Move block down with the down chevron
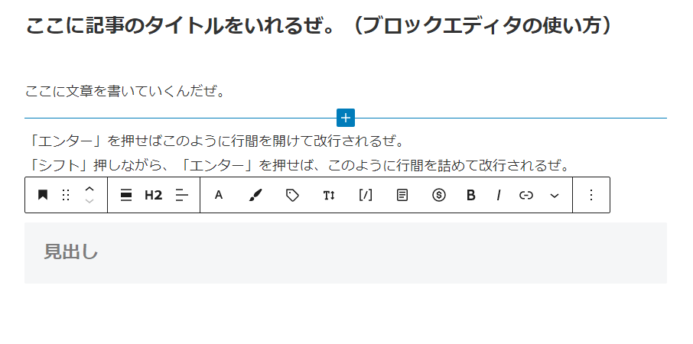 pos(89,201)
